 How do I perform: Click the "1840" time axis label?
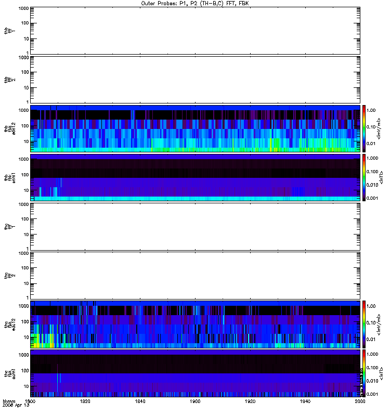point(140,401)
